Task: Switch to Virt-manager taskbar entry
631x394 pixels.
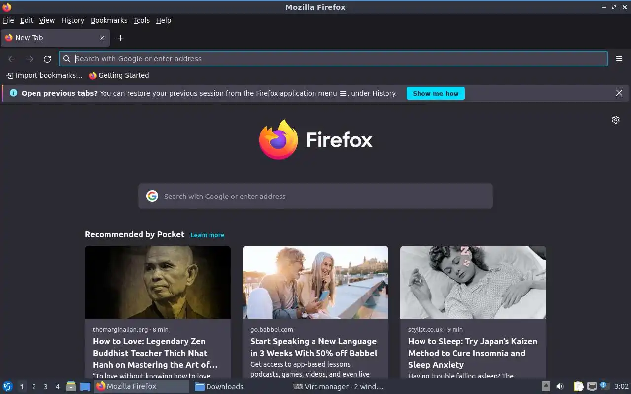Action: (x=338, y=386)
